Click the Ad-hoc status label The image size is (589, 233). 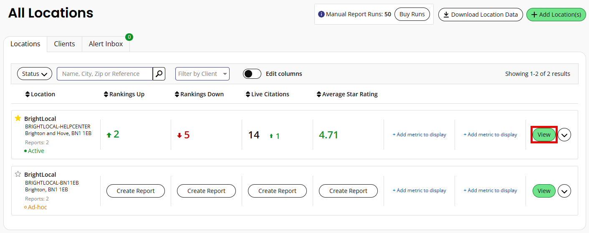point(38,207)
